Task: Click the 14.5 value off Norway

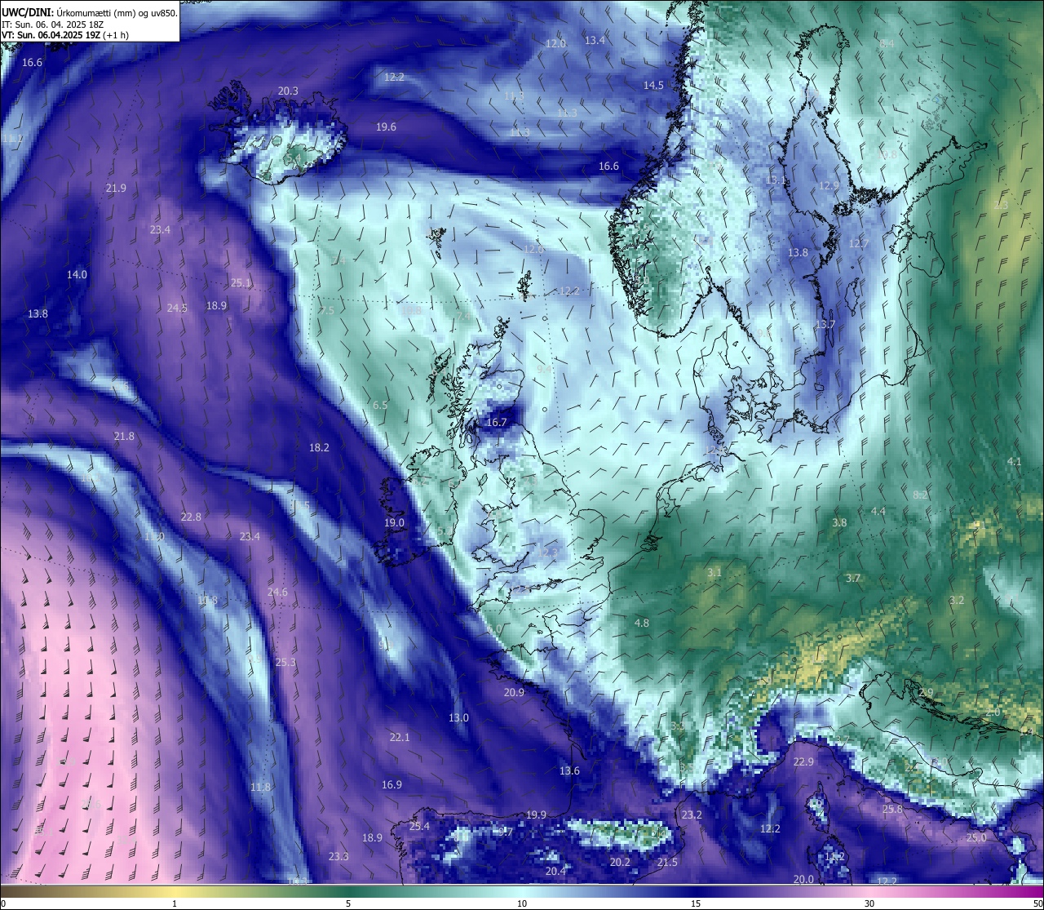Action: 653,86
